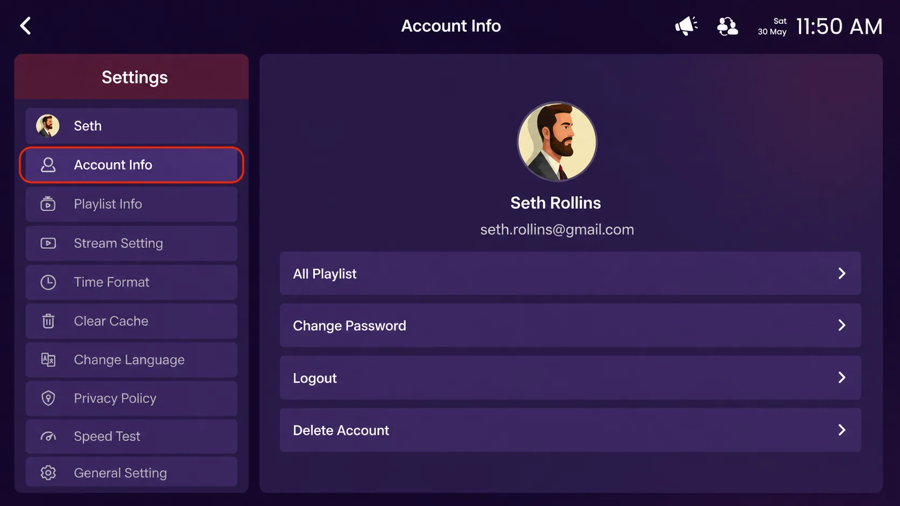The image size is (900, 506).
Task: Click the Logout option
Action: pyautogui.click(x=570, y=377)
